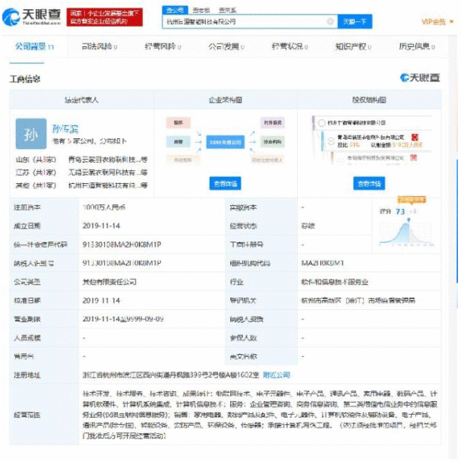
Task: Select the 查公司 search tab
Action: (x=175, y=10)
